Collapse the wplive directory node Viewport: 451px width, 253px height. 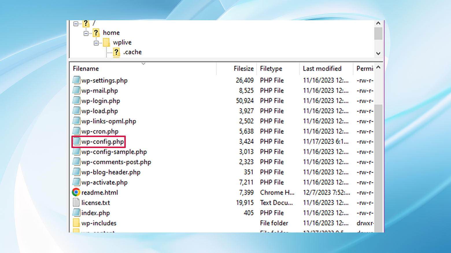[96, 42]
